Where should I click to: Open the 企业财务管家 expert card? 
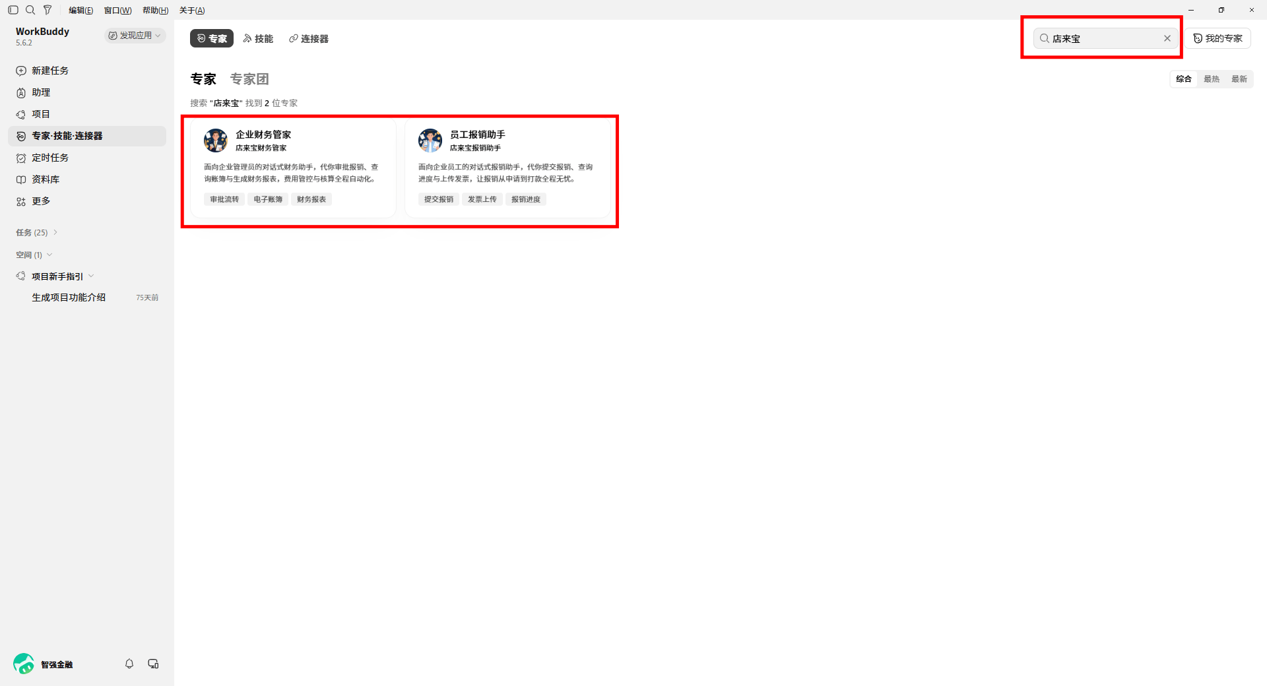(293, 168)
